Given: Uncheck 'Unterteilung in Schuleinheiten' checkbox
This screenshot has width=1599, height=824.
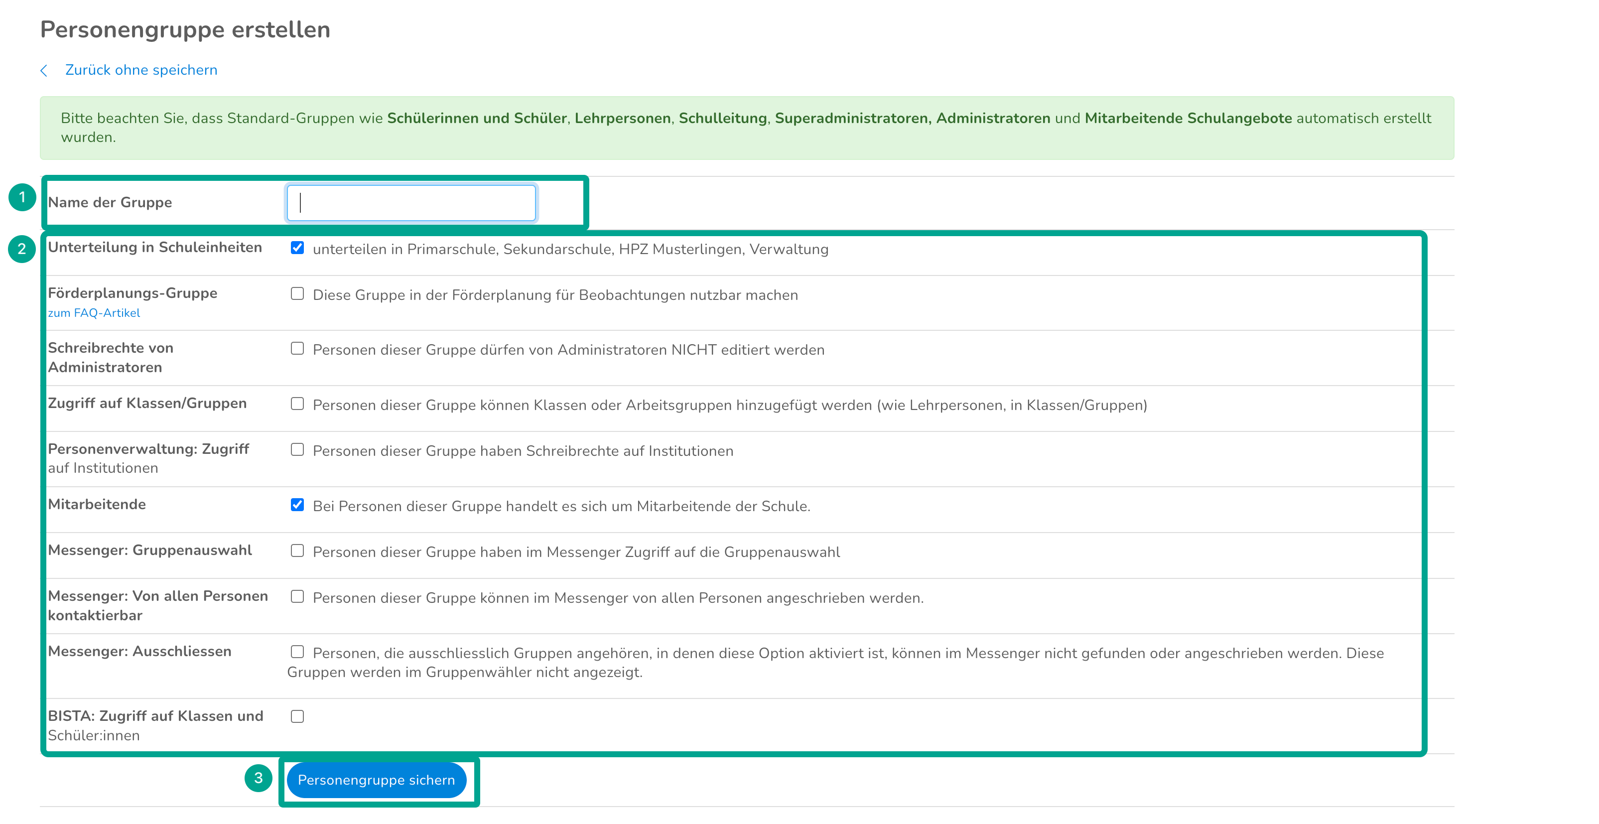Looking at the screenshot, I should tap(297, 249).
